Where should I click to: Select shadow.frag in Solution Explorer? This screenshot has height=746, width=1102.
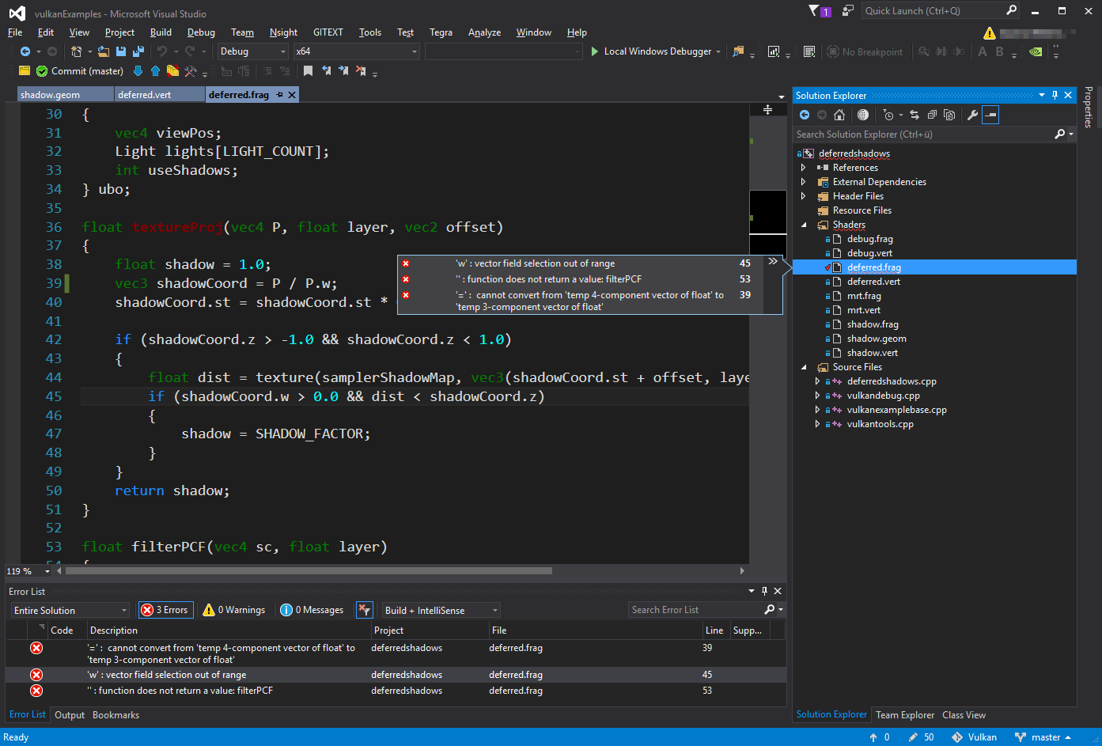click(x=873, y=324)
